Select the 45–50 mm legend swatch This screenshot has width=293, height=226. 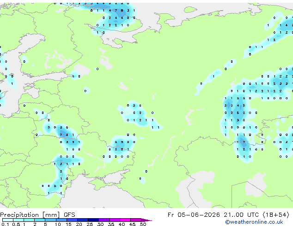(136, 220)
